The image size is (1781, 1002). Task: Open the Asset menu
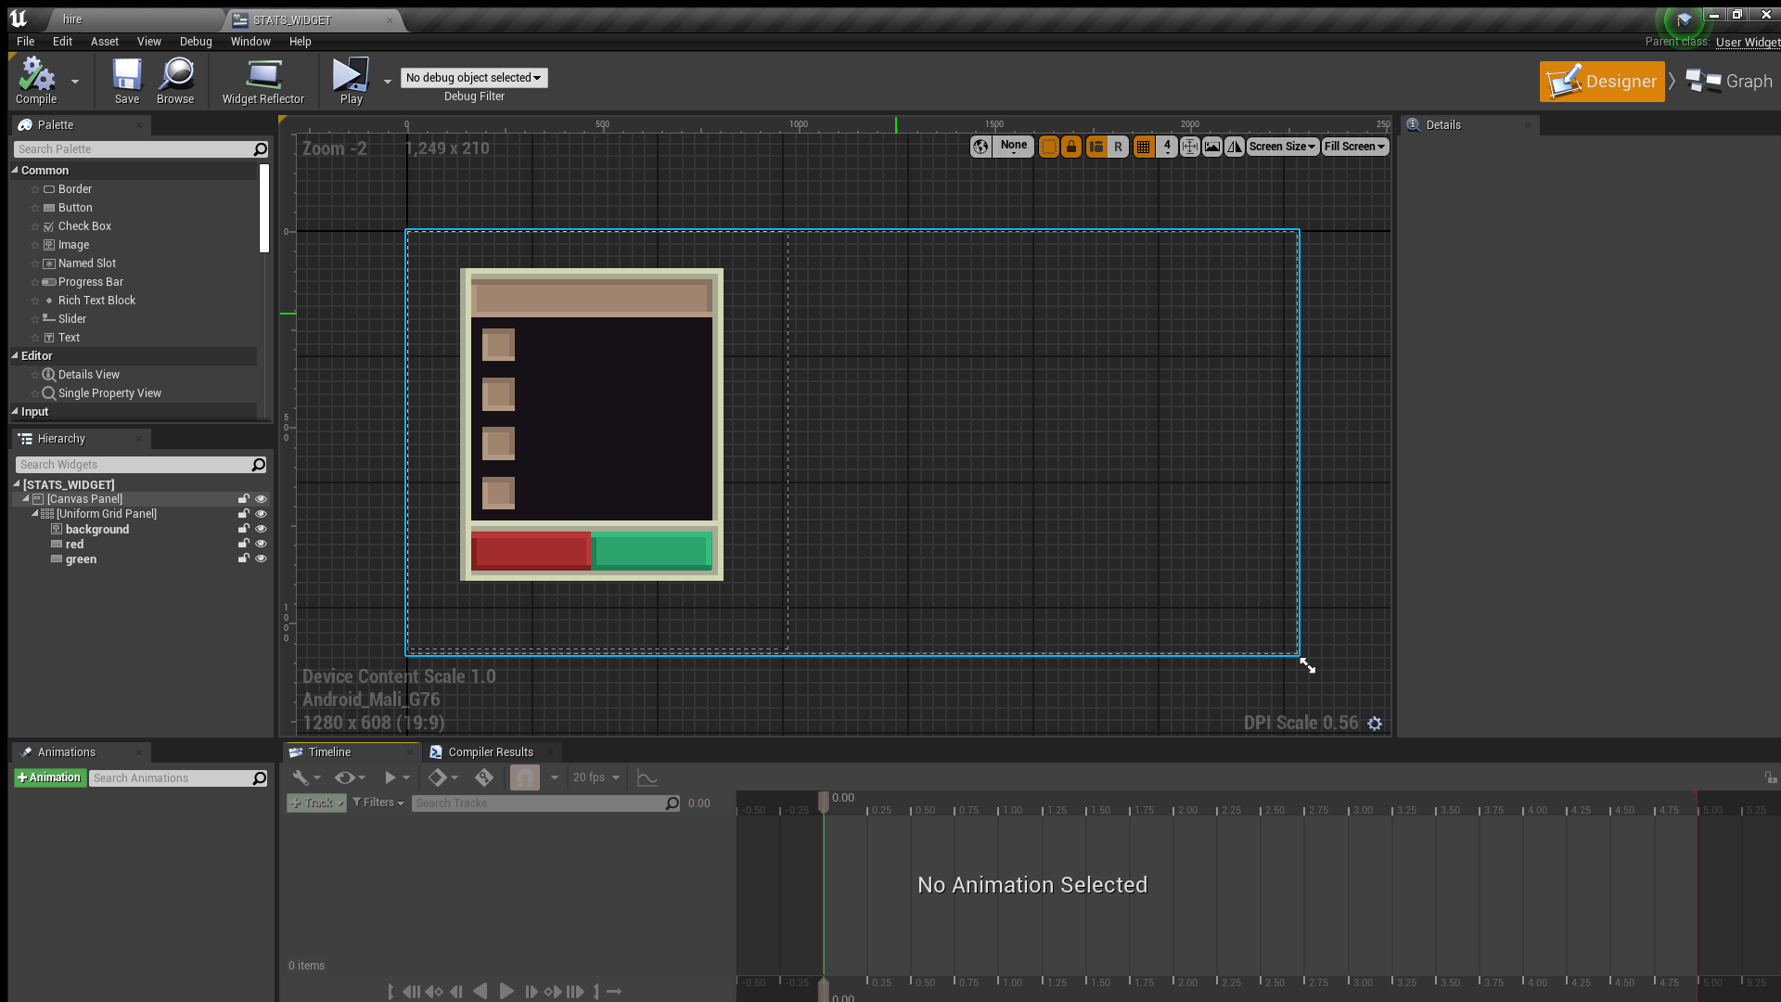105,42
